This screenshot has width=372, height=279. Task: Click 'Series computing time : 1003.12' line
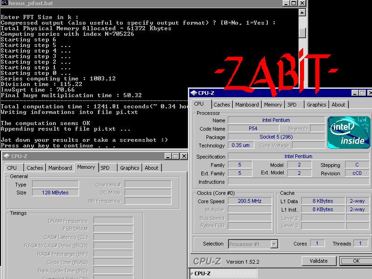click(58, 79)
